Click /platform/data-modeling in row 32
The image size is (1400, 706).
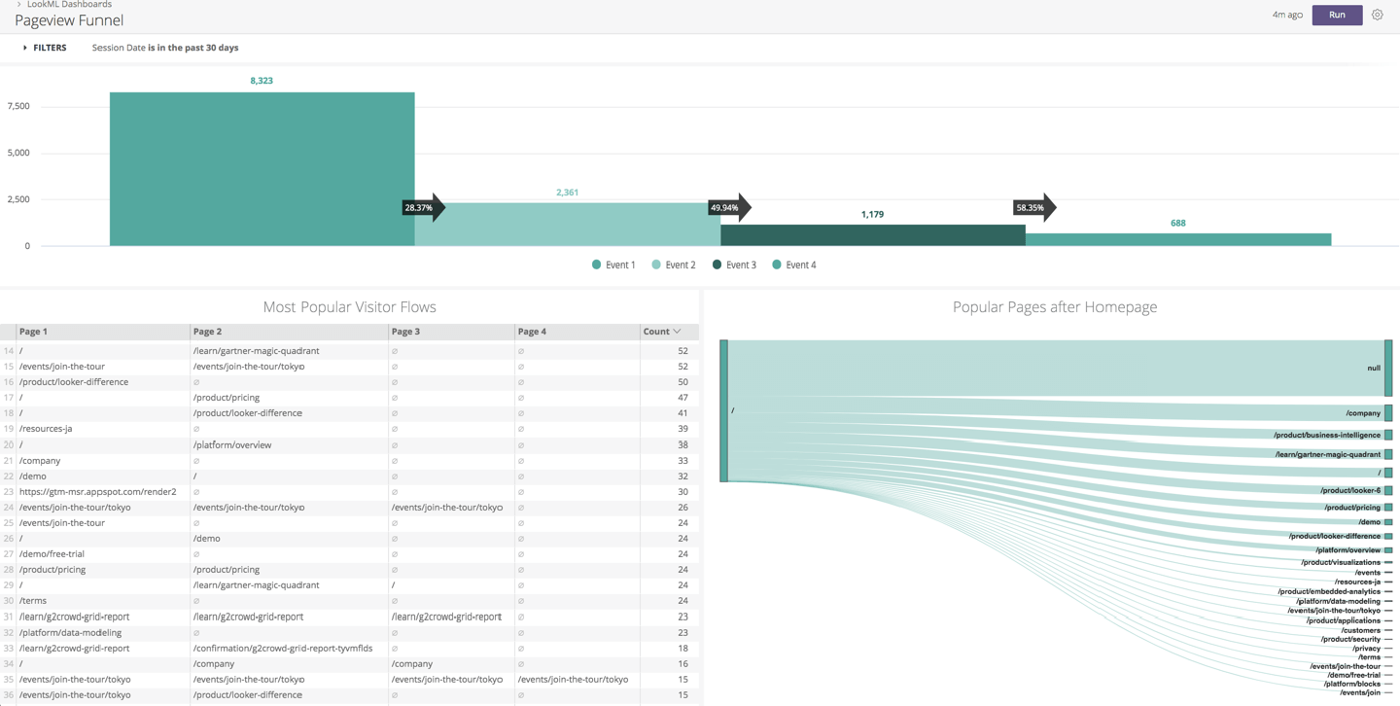pos(70,632)
